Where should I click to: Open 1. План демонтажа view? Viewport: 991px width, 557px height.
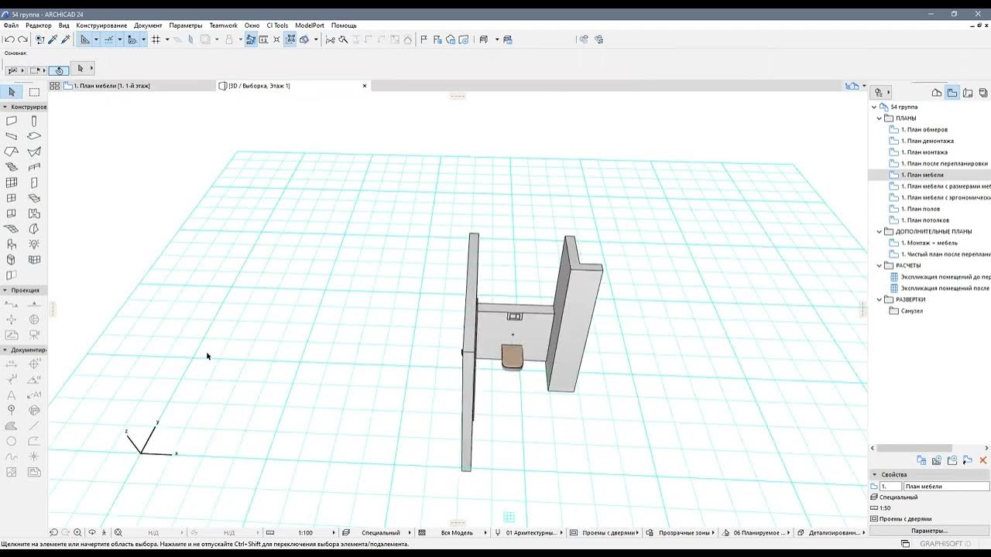927,141
